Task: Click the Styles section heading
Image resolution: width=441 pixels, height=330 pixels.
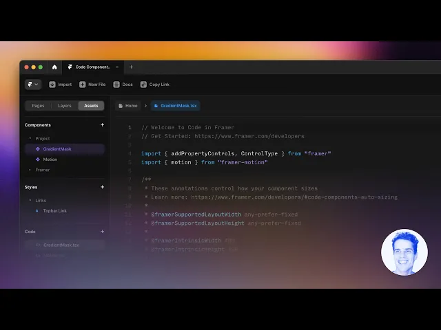Action: [x=31, y=187]
